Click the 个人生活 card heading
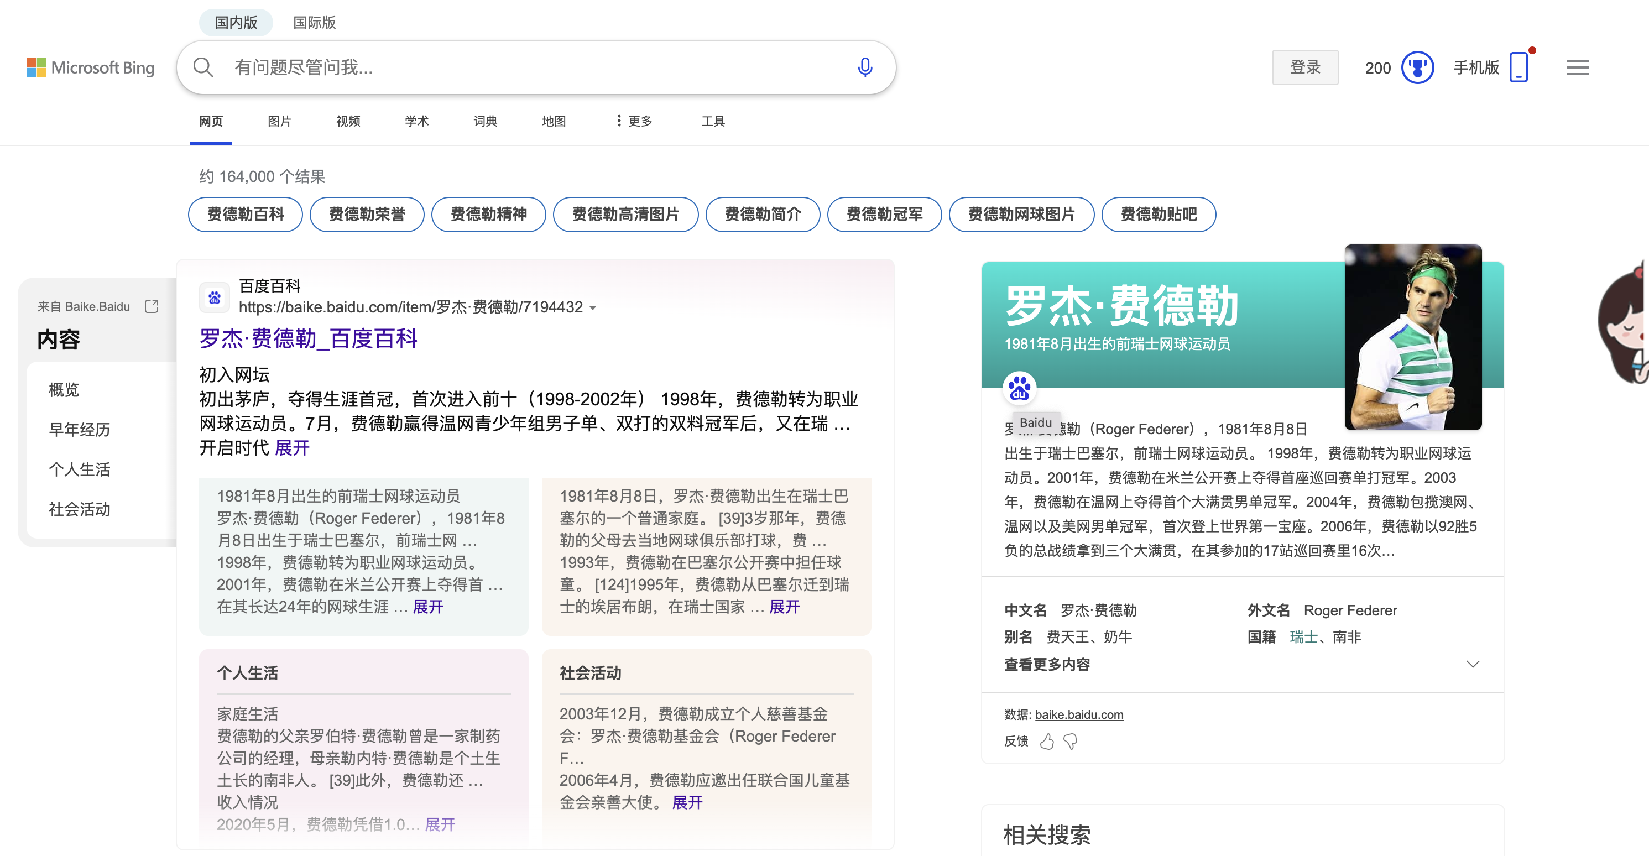 [x=247, y=673]
